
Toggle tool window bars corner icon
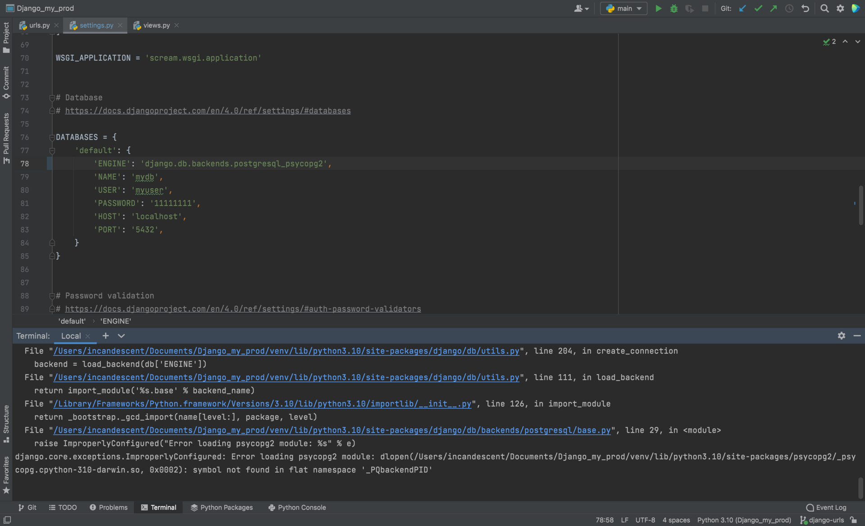[7, 520]
